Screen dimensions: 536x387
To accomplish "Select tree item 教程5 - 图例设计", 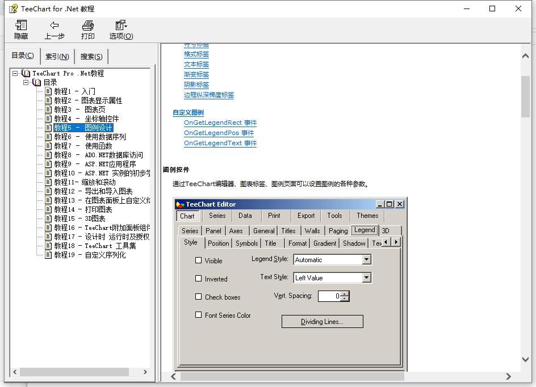I will point(83,128).
